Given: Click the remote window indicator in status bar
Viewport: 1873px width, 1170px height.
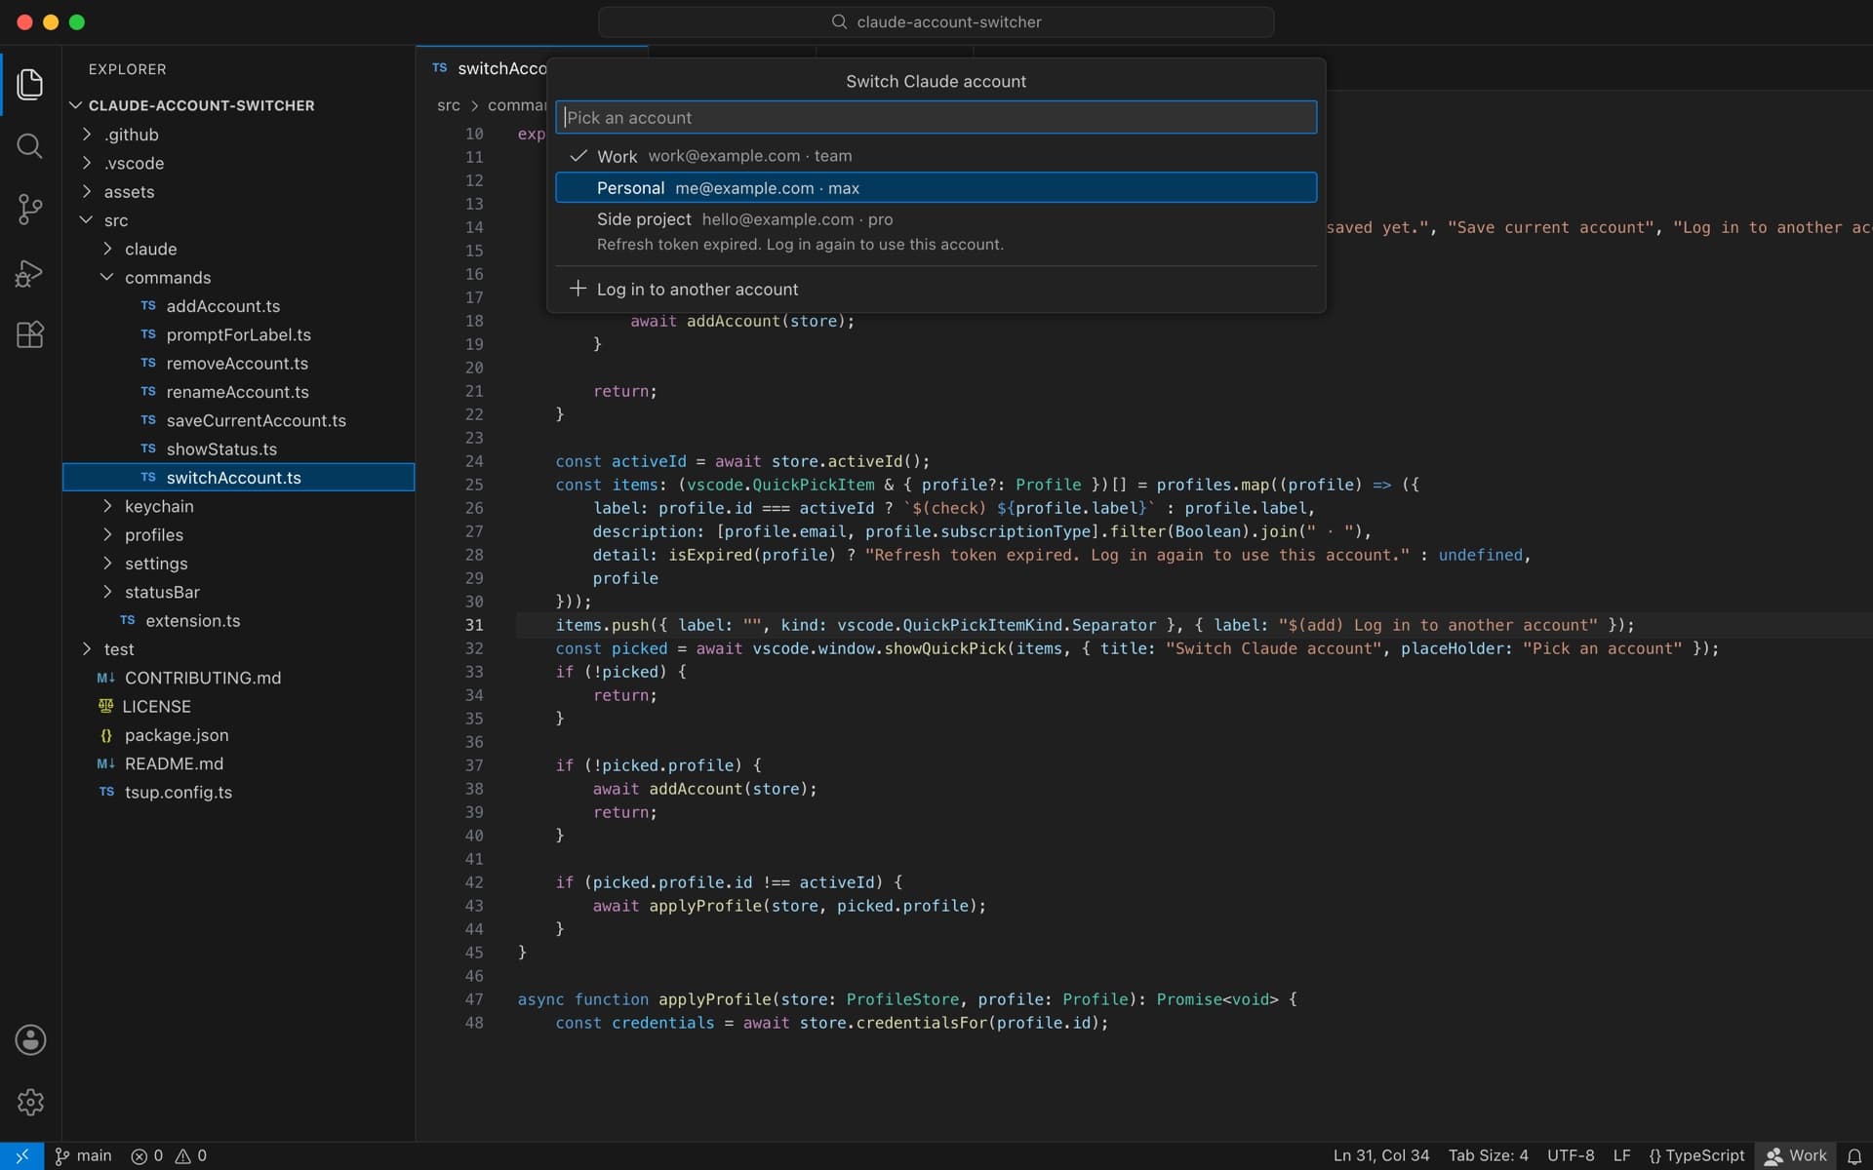Looking at the screenshot, I should [x=21, y=1155].
